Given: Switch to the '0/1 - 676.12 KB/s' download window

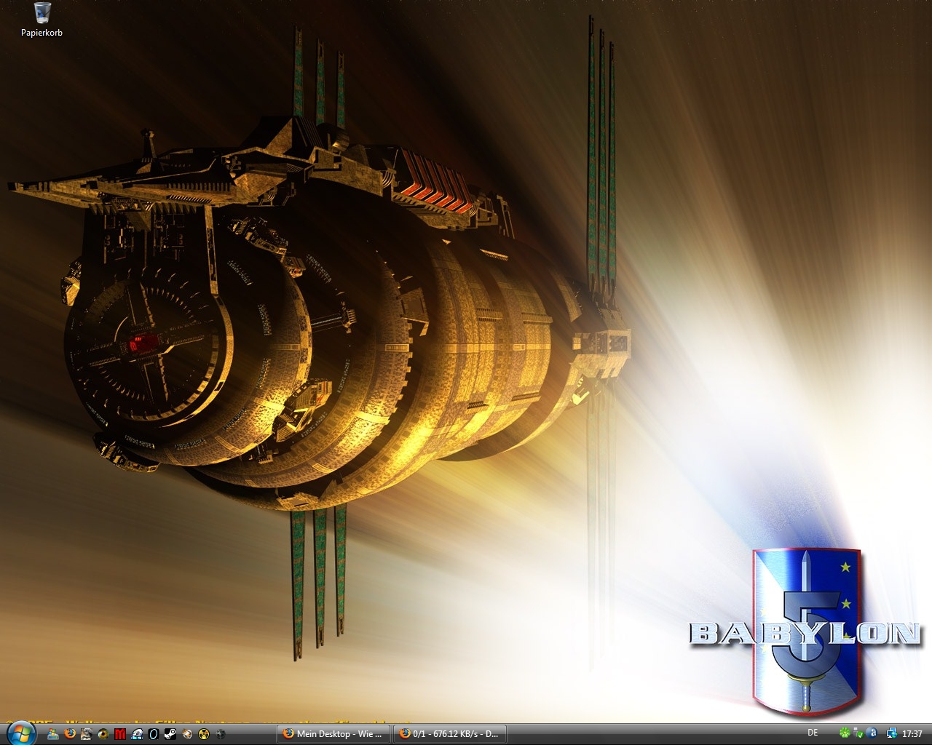Looking at the screenshot, I should click(449, 734).
